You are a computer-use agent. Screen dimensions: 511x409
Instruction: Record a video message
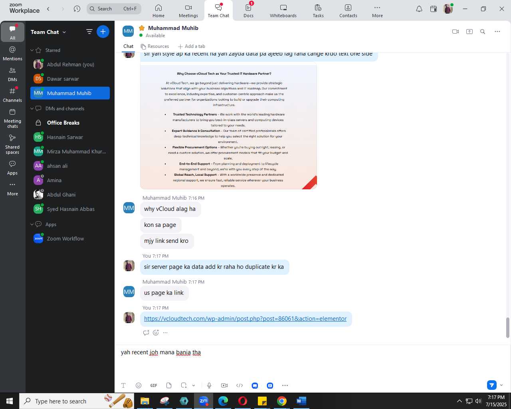pos(224,385)
